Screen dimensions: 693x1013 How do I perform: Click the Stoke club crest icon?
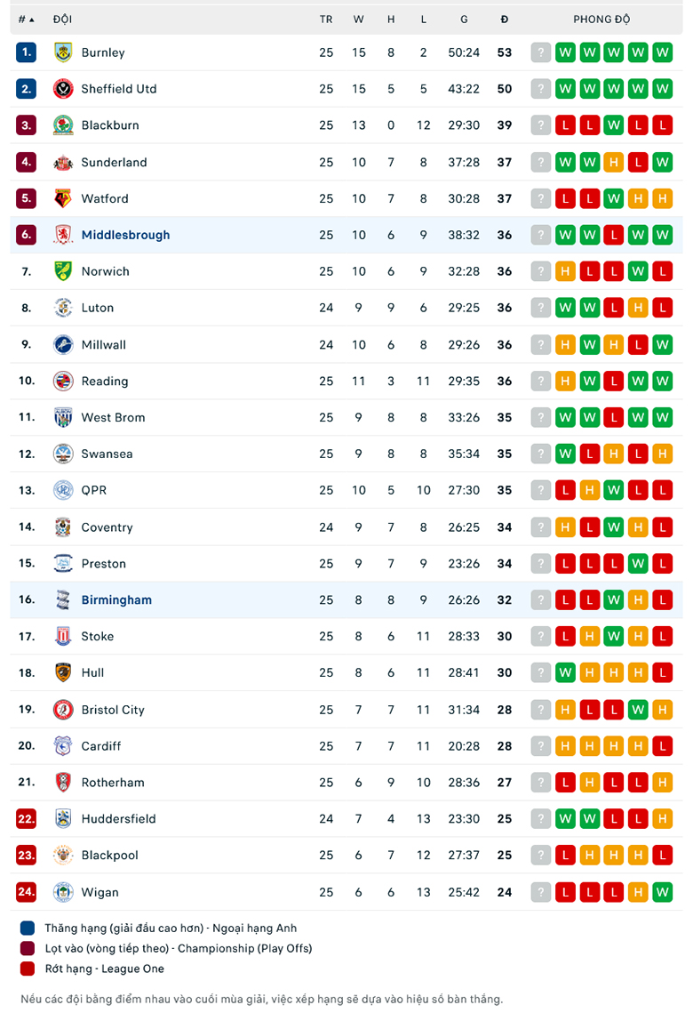click(x=63, y=636)
